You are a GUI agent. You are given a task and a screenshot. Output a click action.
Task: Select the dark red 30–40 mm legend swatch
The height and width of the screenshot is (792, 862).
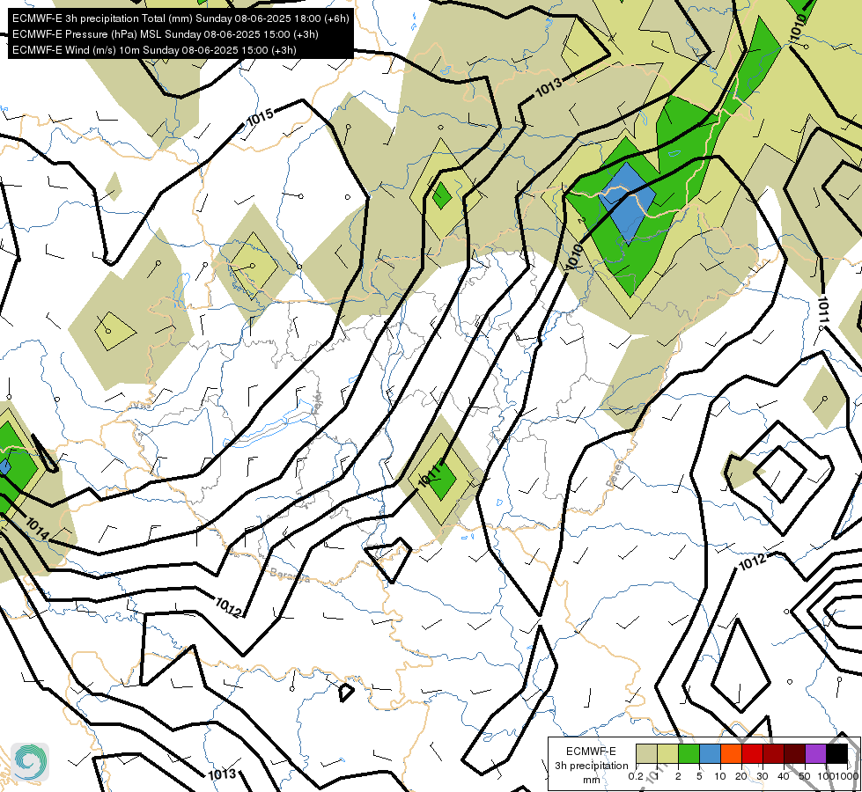[x=773, y=753]
